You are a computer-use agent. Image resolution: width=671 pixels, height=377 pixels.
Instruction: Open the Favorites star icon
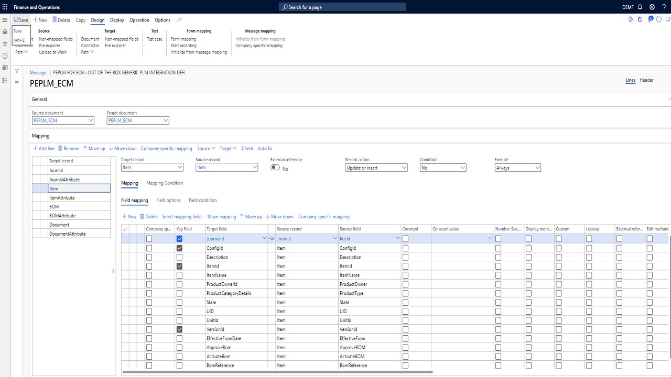tap(5, 43)
